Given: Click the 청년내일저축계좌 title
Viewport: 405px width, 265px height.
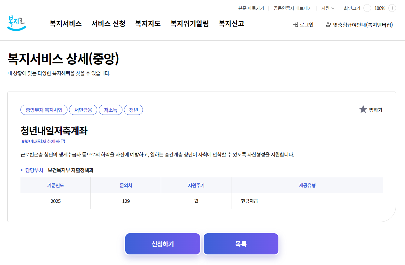Looking at the screenshot, I should pyautogui.click(x=54, y=131).
